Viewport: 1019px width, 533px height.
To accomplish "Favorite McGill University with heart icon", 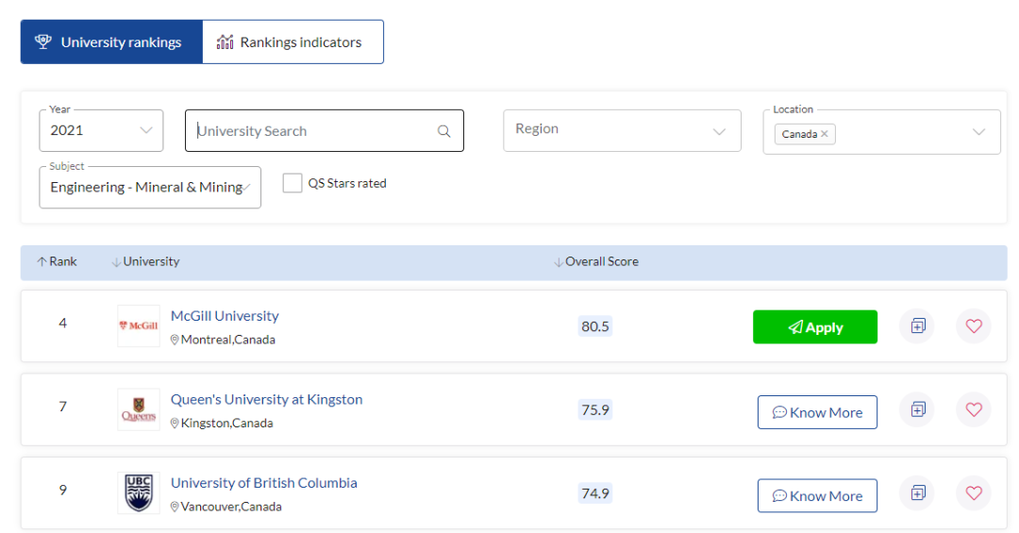I will (x=974, y=326).
